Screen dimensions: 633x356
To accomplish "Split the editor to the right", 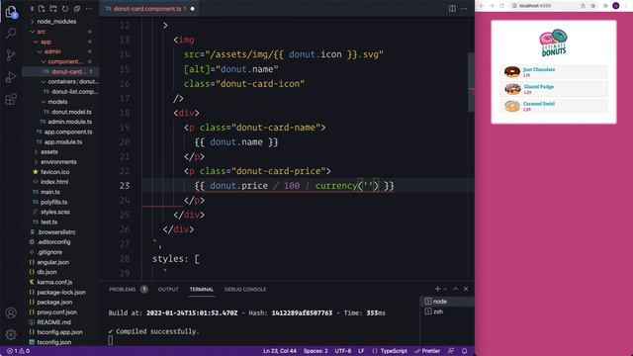I will 452,9.
